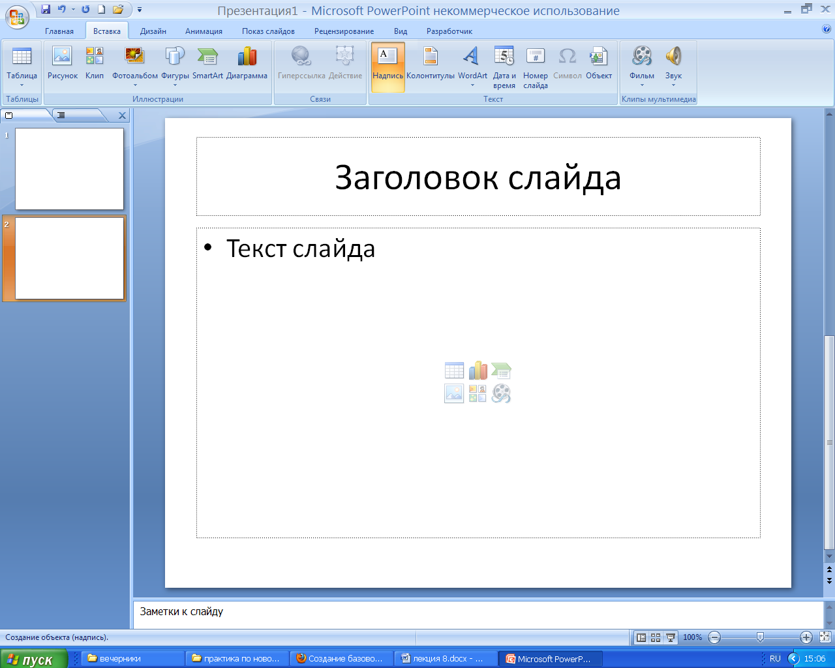Click the Гиперссылка hyperlink button
The width and height of the screenshot is (835, 668).
(301, 63)
